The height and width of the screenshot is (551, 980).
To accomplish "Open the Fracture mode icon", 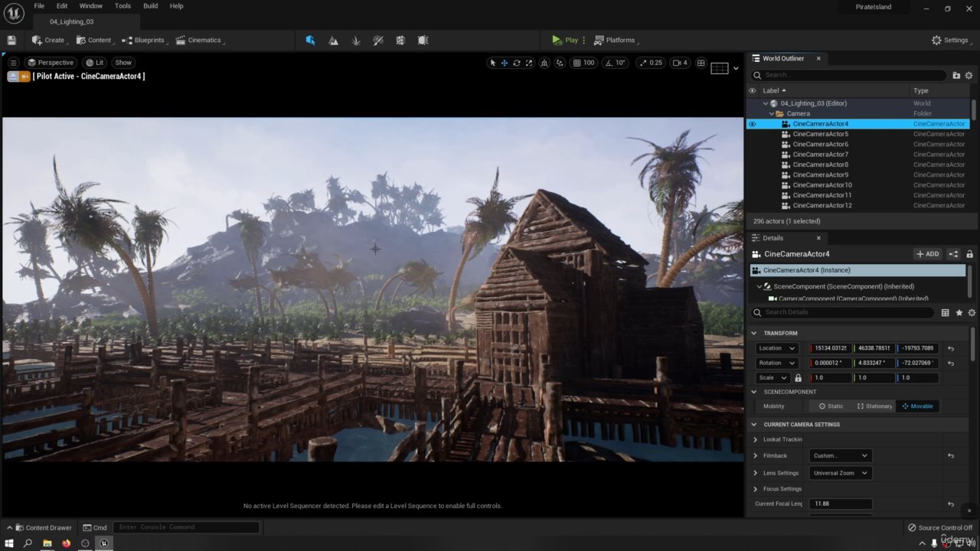I will [x=400, y=40].
